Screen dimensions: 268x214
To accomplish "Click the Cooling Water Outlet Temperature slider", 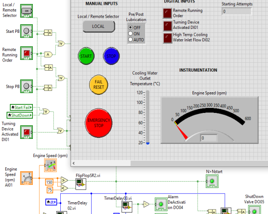I will pyautogui.click(x=147, y=117).
